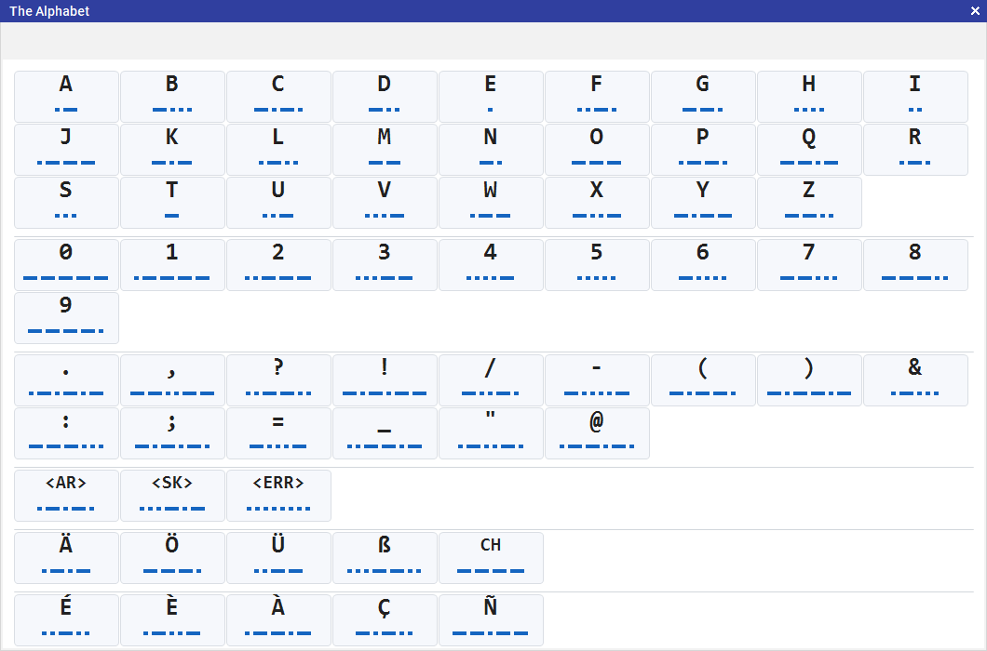Click the quotation mark button
The height and width of the screenshot is (651, 987).
coord(491,433)
